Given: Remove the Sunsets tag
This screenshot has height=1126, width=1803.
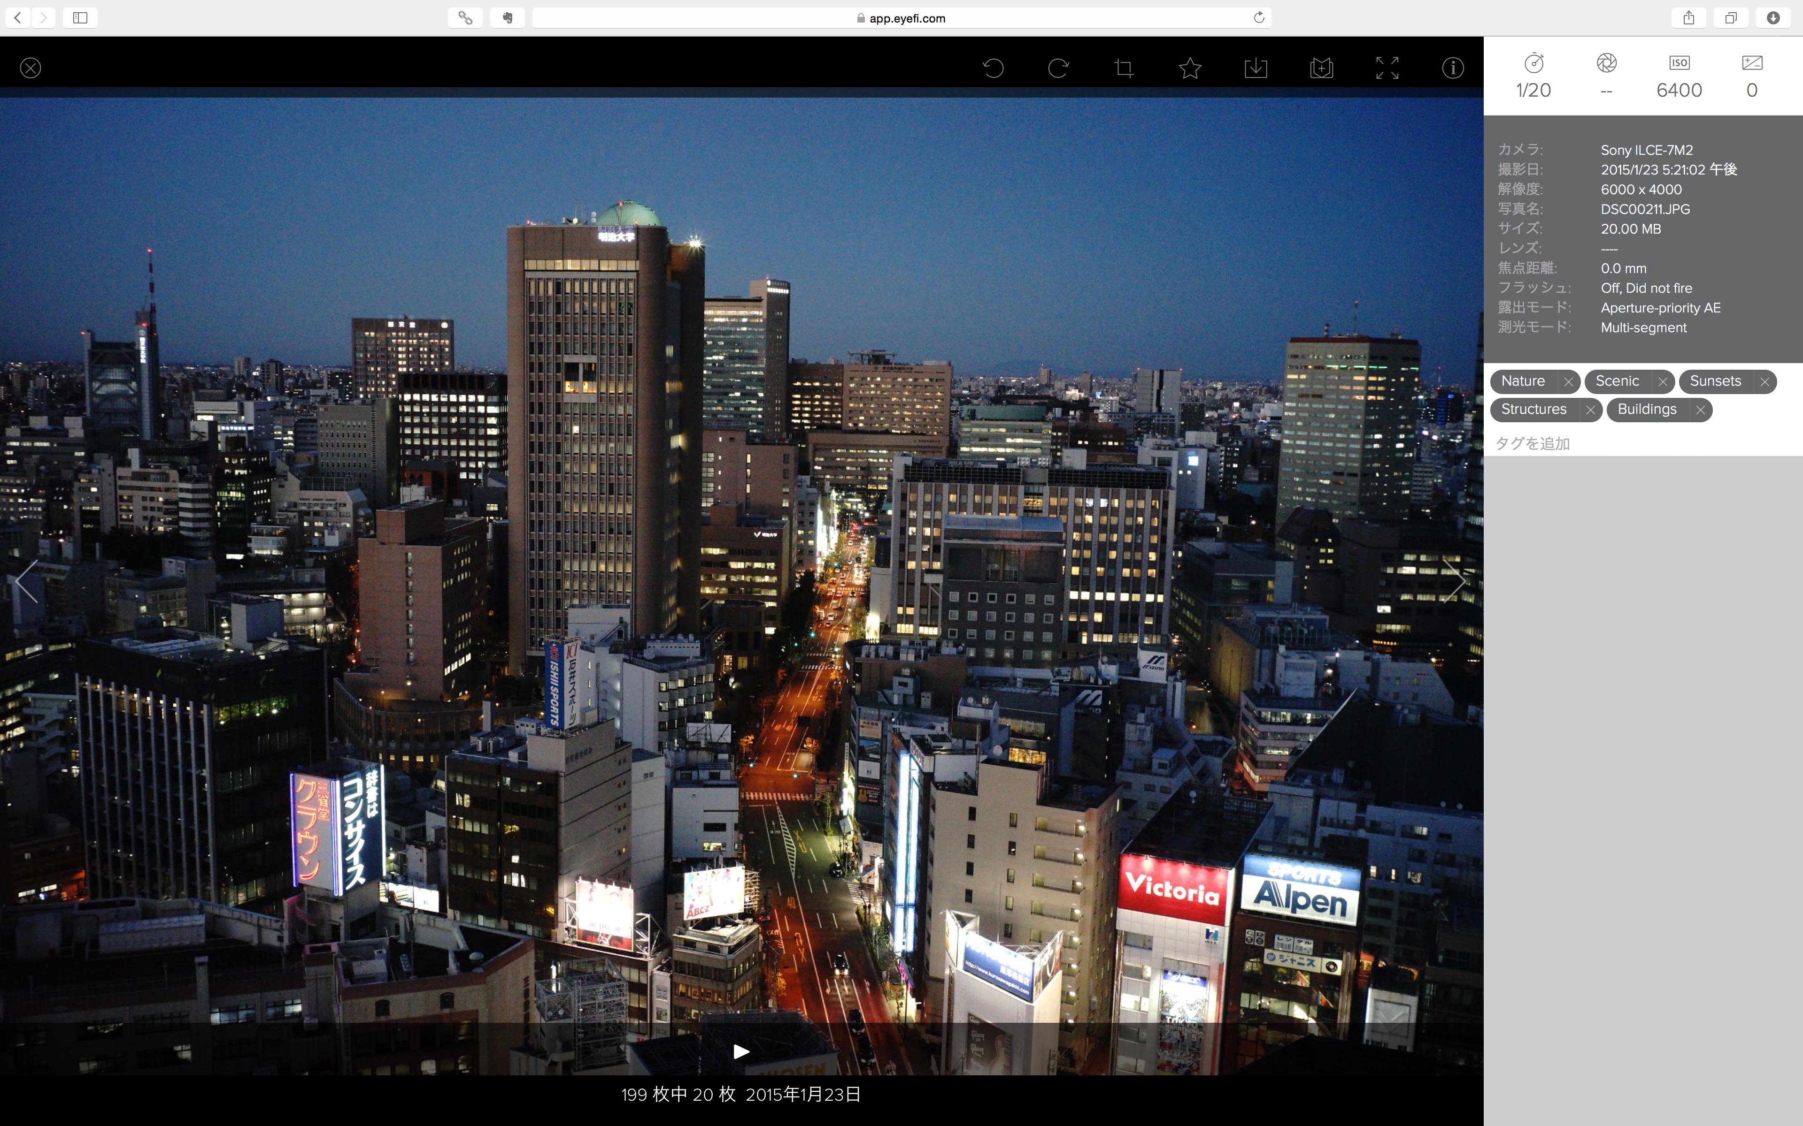Looking at the screenshot, I should (x=1764, y=382).
